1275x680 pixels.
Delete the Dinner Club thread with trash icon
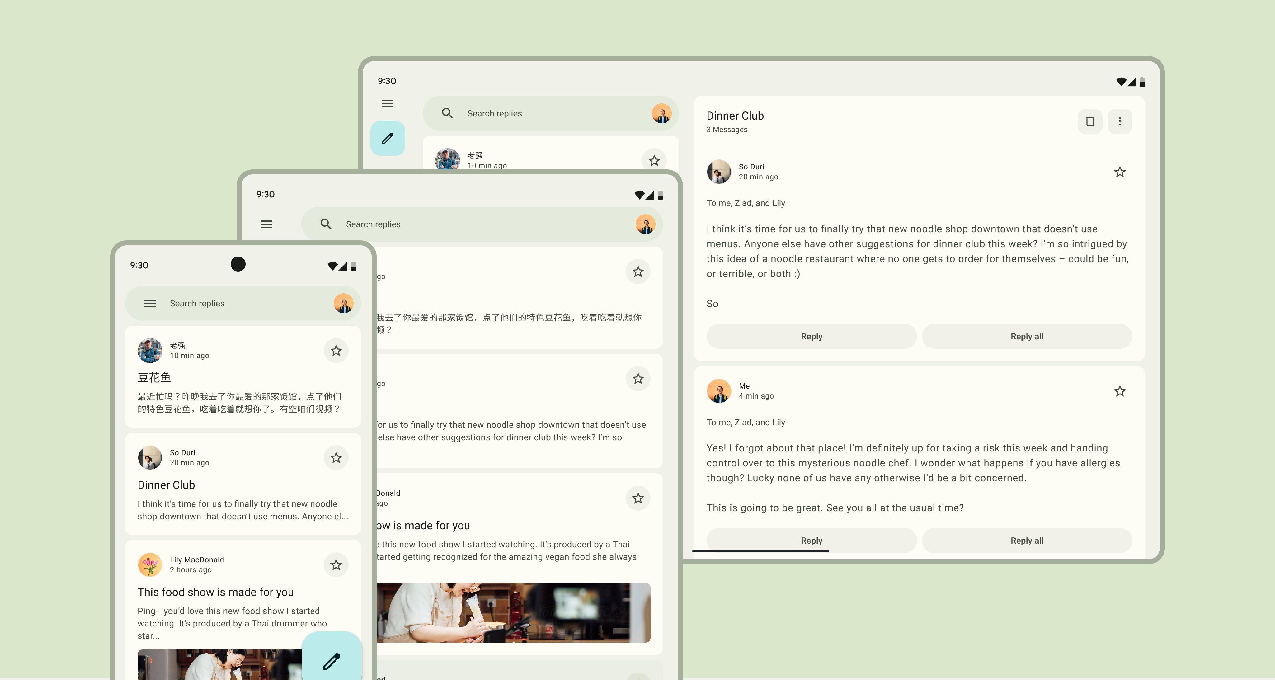(1090, 121)
